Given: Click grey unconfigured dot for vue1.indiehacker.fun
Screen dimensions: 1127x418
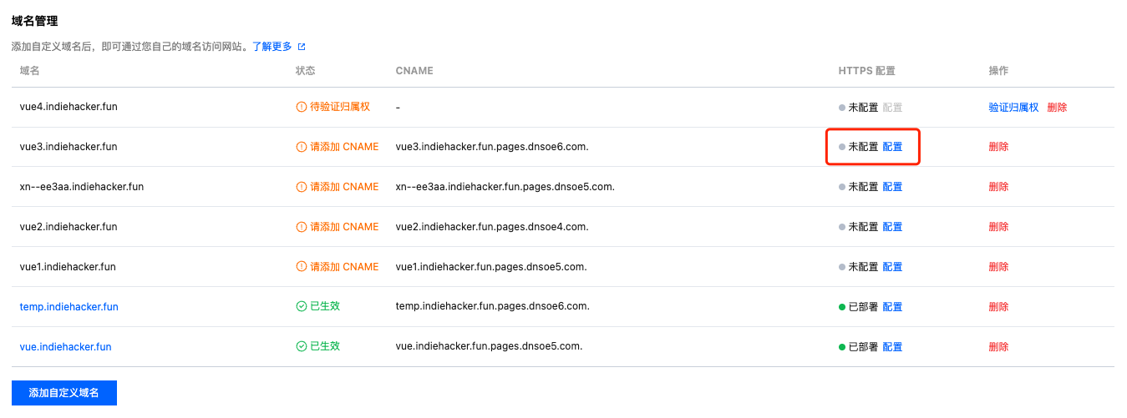Looking at the screenshot, I should click(x=842, y=267).
